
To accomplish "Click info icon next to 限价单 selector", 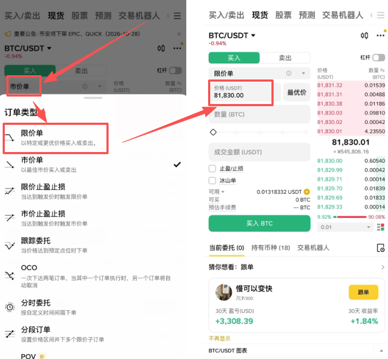I will pos(288,74).
